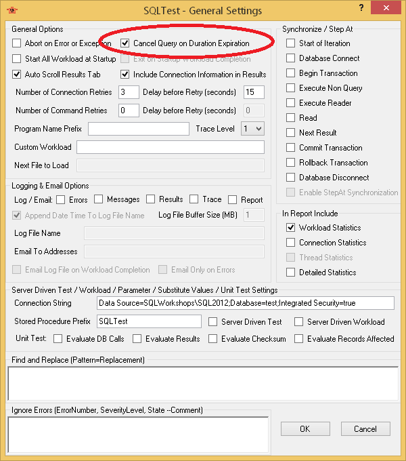Check Evaluate Records Affected unit test
406x461 pixels.
[x=298, y=339]
